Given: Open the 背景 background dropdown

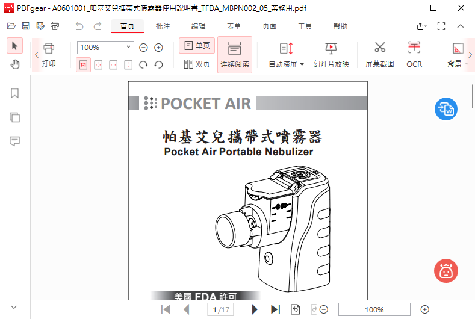Looking at the screenshot, I should coord(458,55).
